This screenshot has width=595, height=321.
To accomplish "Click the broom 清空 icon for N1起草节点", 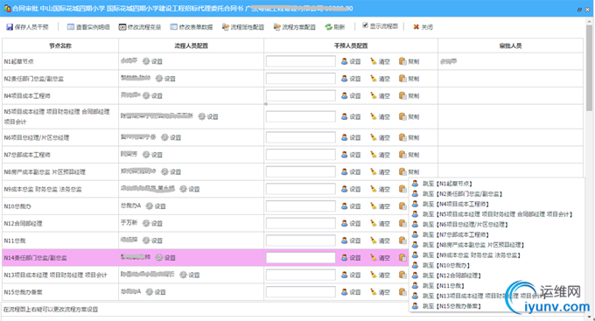I will point(374,61).
